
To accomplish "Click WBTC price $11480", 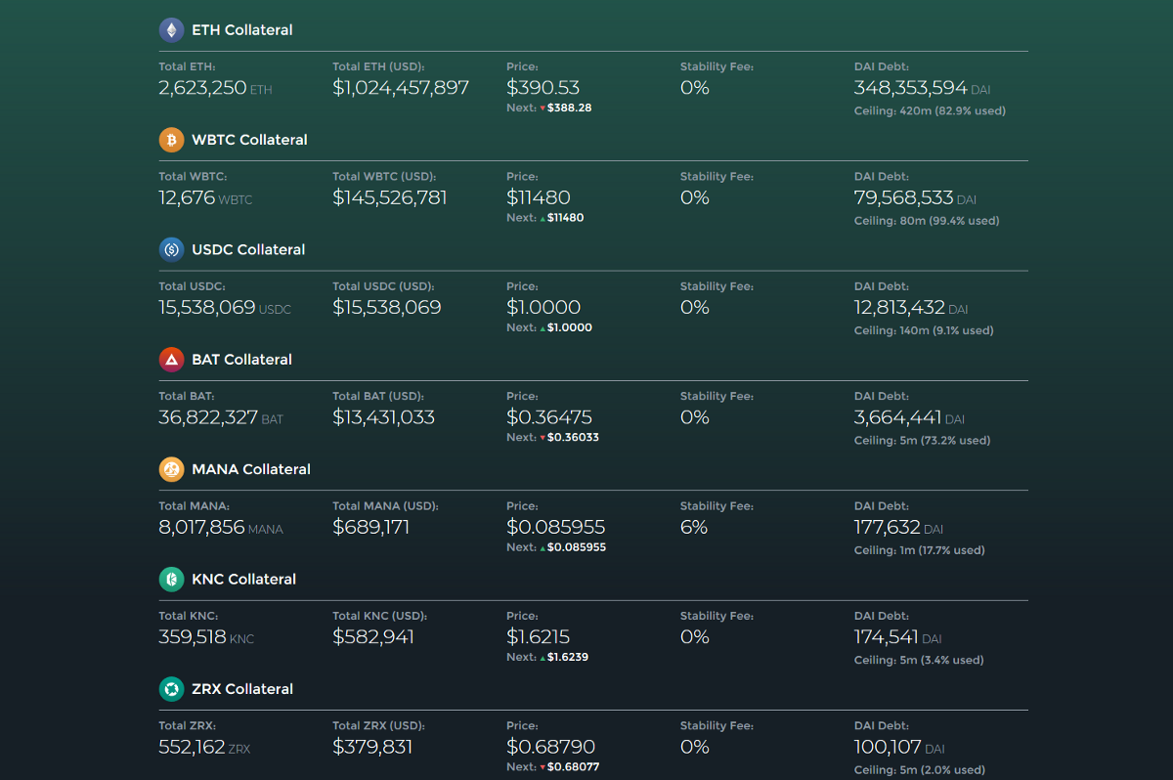I will (x=539, y=197).
